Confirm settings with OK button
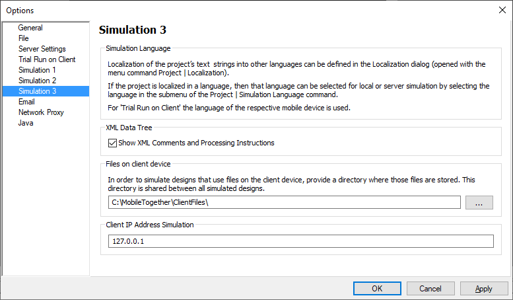 pyautogui.click(x=377, y=288)
